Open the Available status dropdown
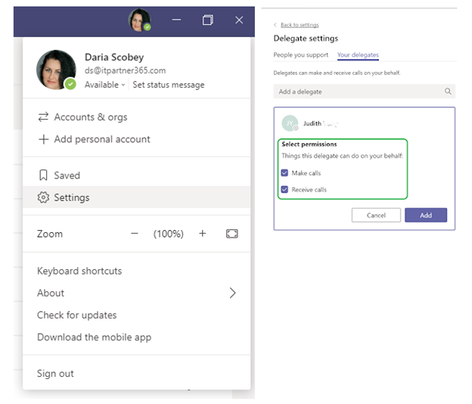The height and width of the screenshot is (404, 472). click(x=104, y=85)
